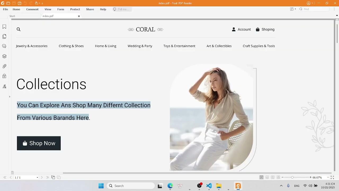Switch to single page view mode
The width and height of the screenshot is (339, 191).
point(261,177)
